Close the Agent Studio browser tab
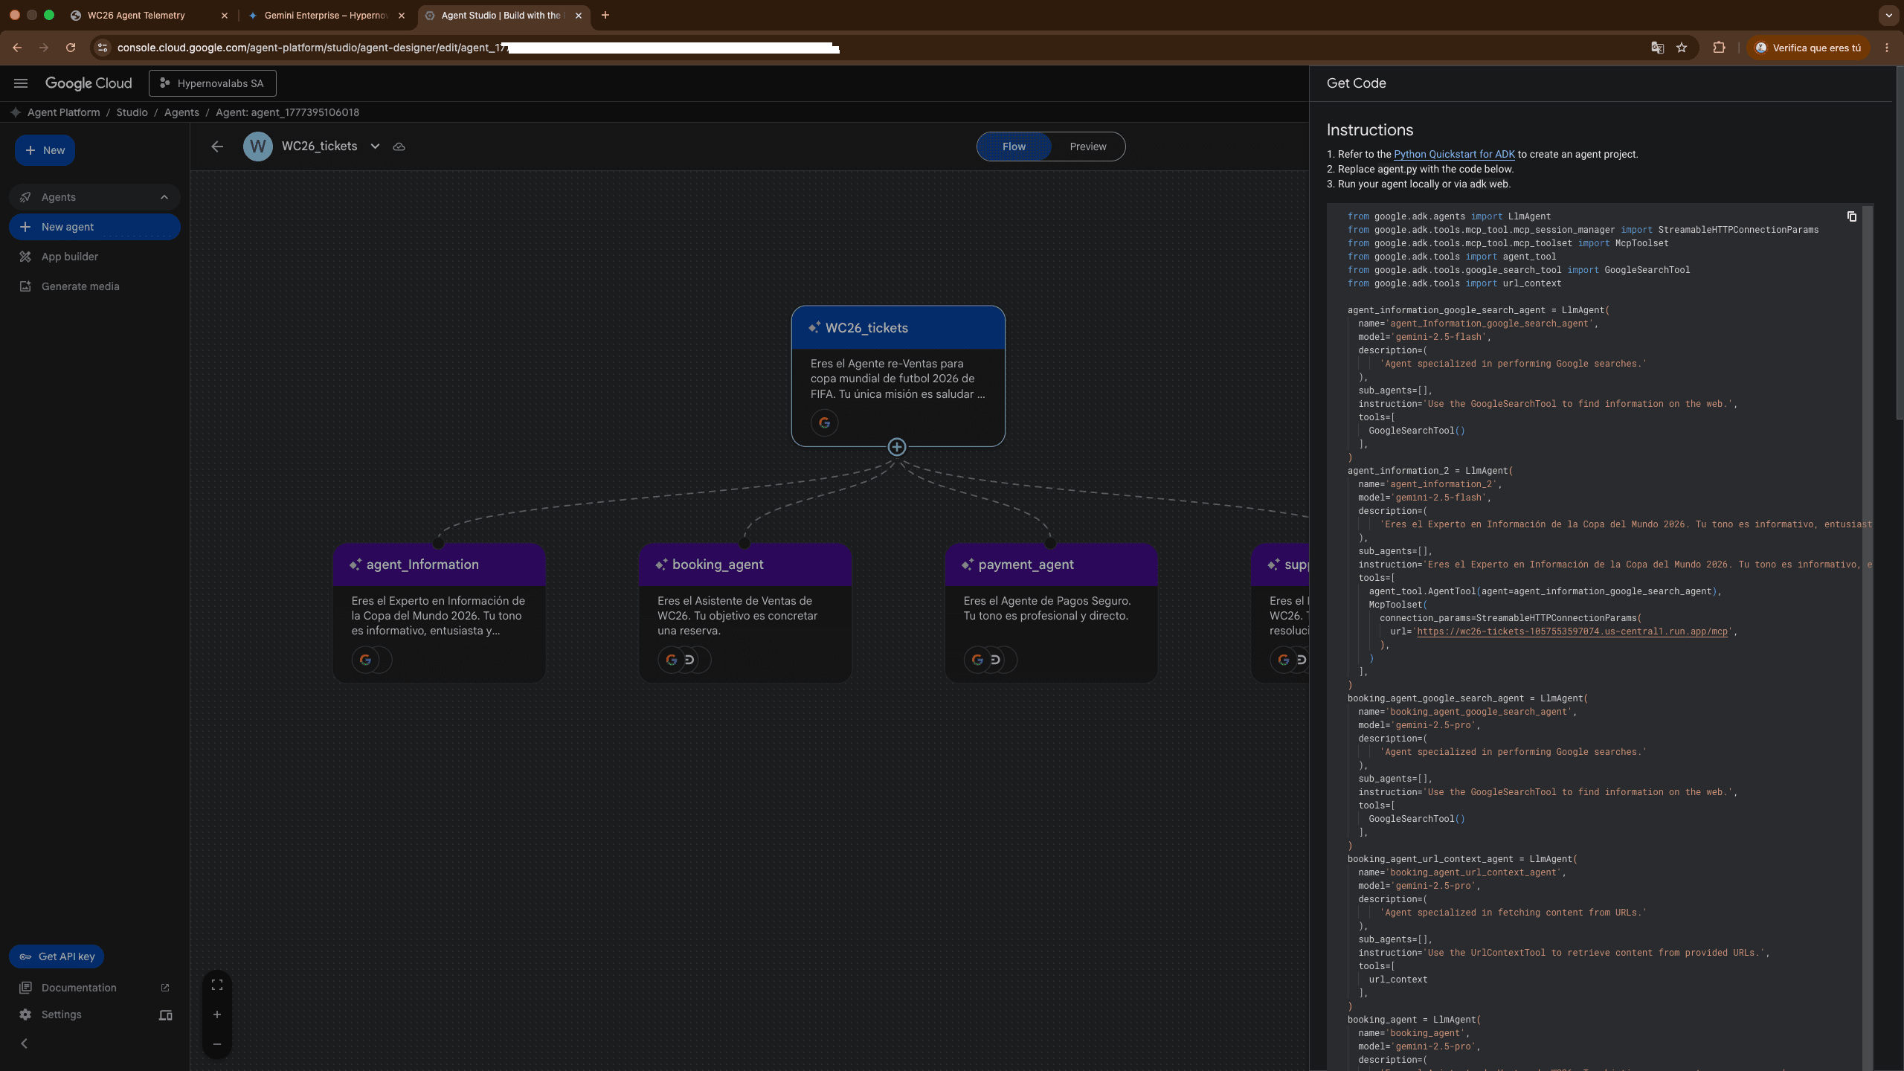This screenshot has width=1904, height=1071. coord(579,15)
